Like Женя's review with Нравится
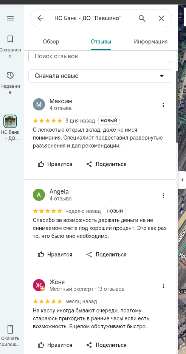 tap(55, 345)
